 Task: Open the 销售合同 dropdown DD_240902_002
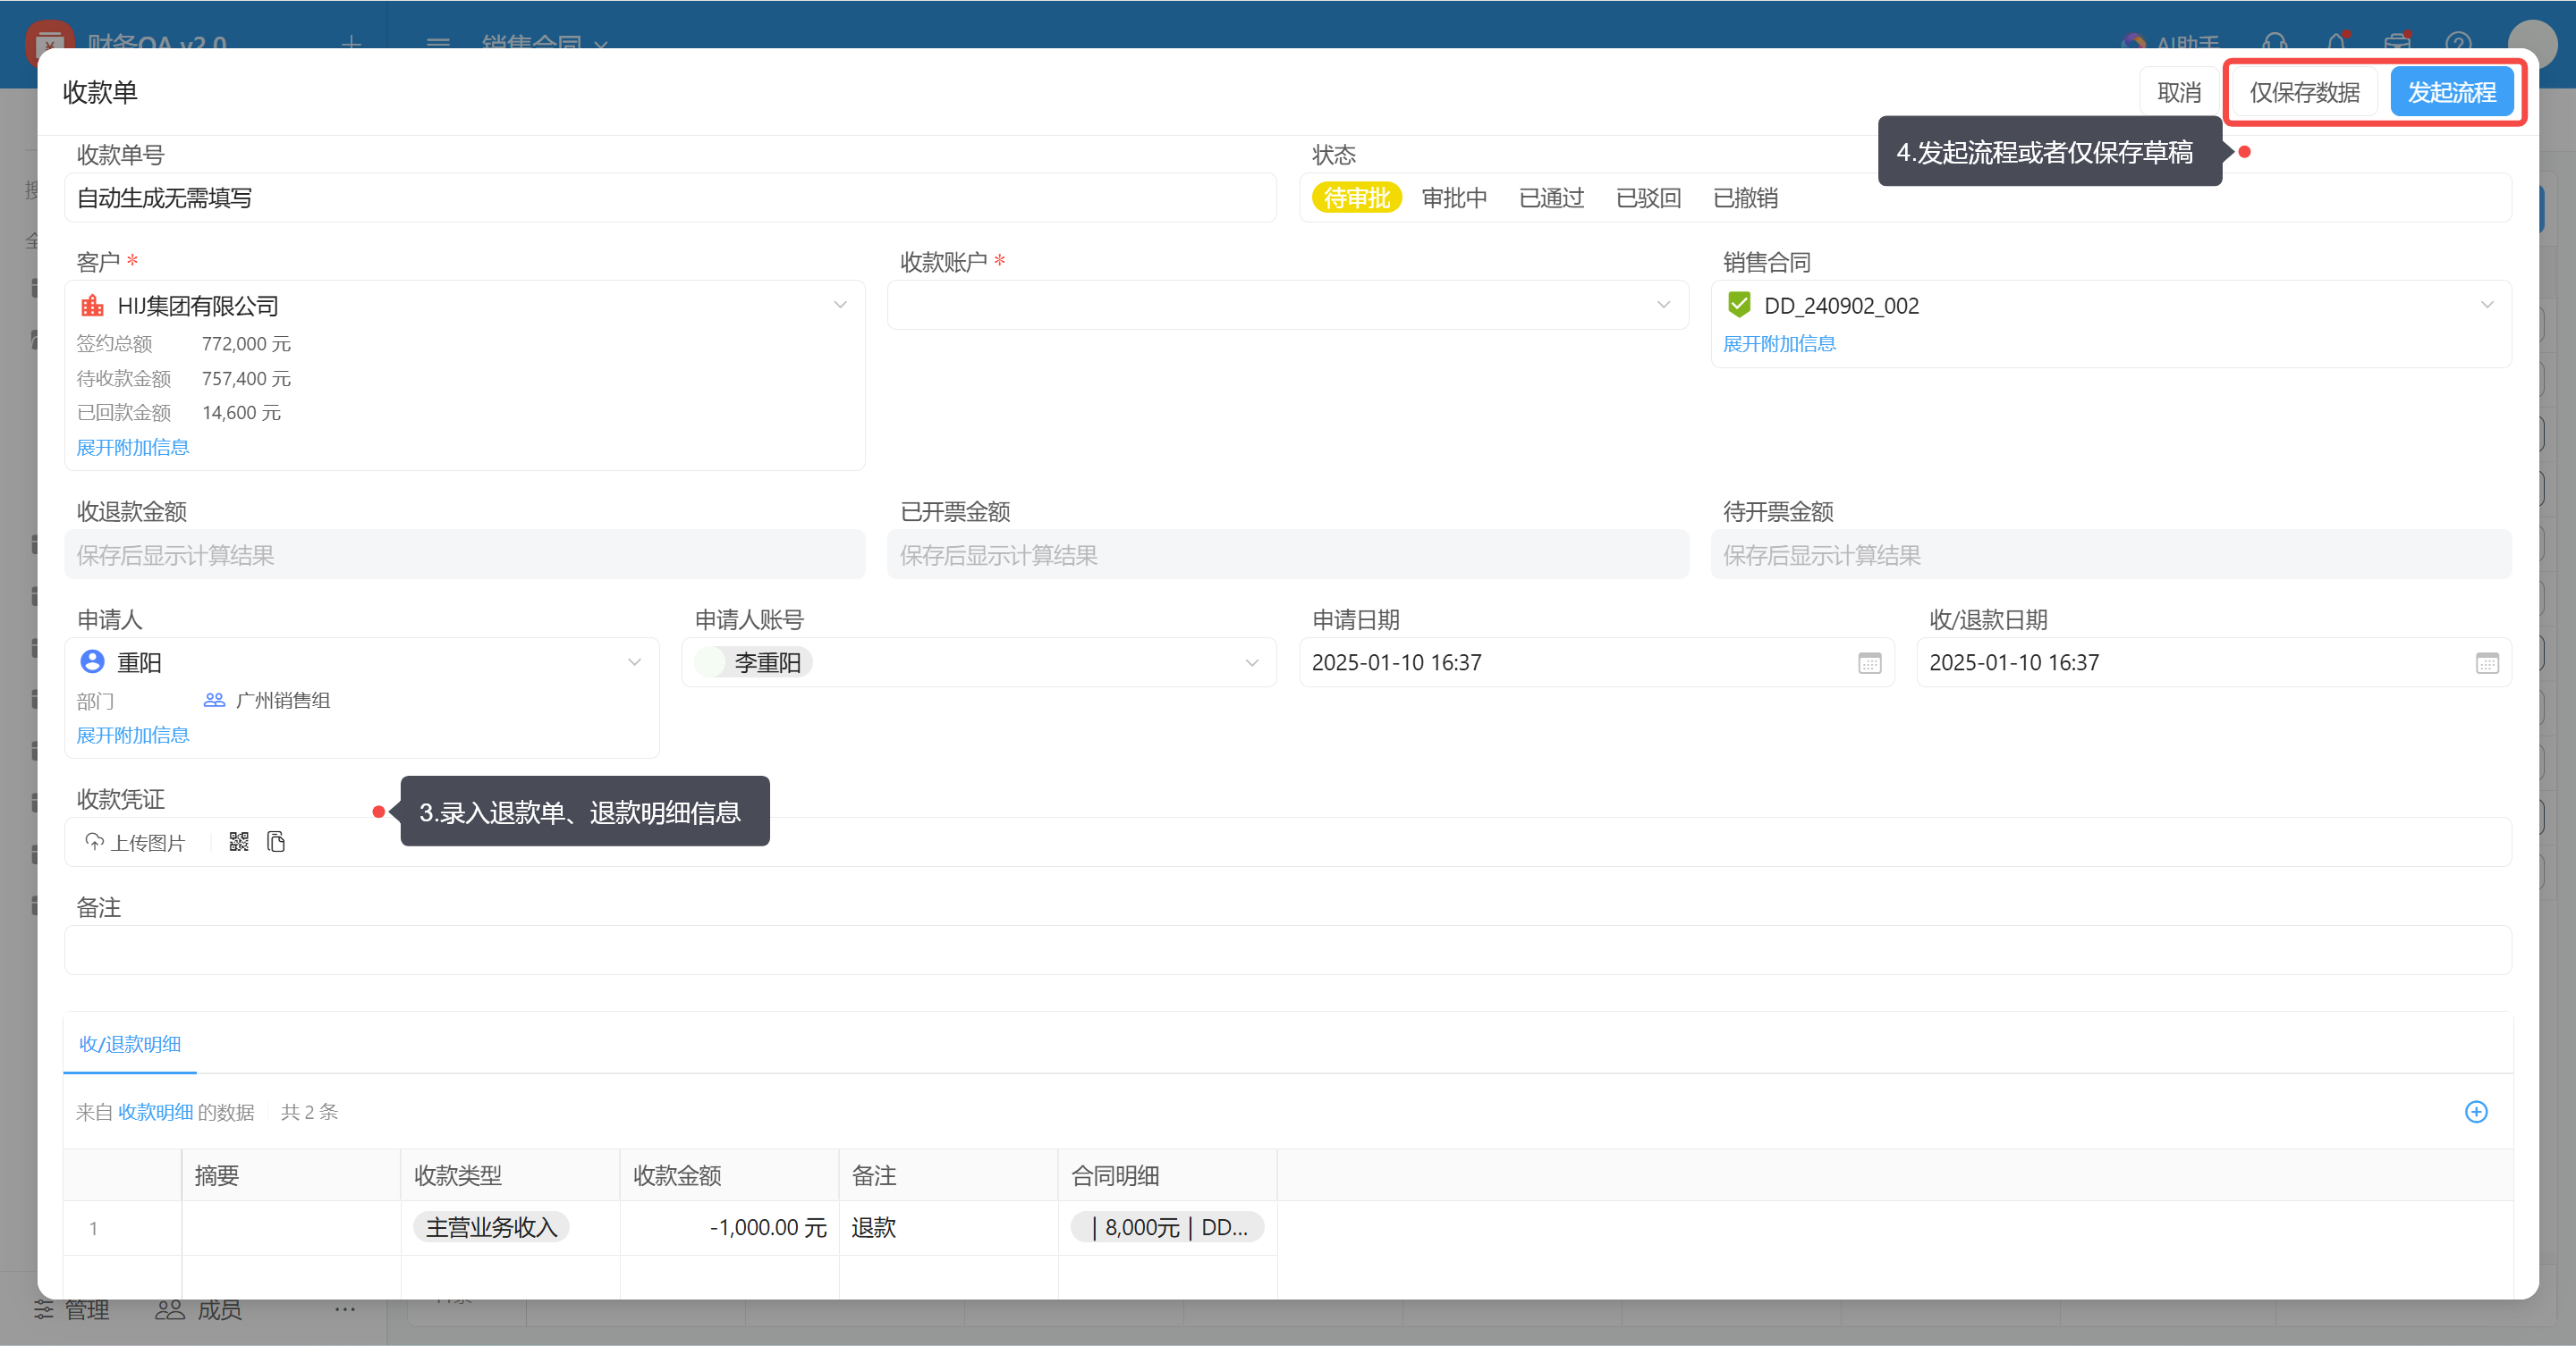[2111, 305]
